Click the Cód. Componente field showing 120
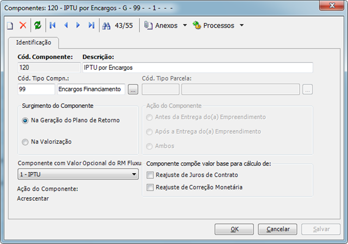This screenshot has height=244, width=348. [x=49, y=68]
